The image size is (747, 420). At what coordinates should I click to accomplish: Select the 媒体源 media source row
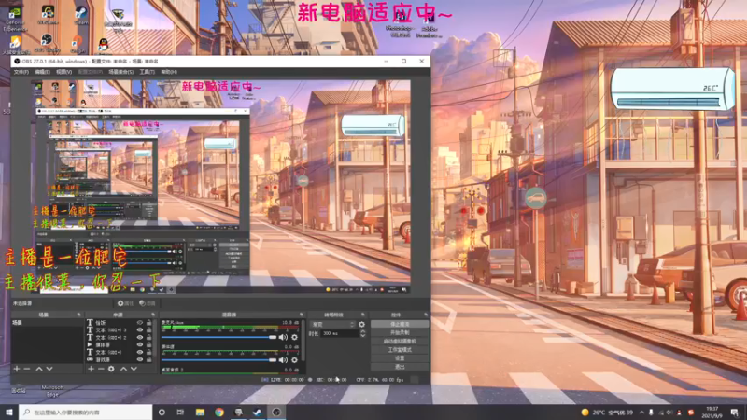120,344
